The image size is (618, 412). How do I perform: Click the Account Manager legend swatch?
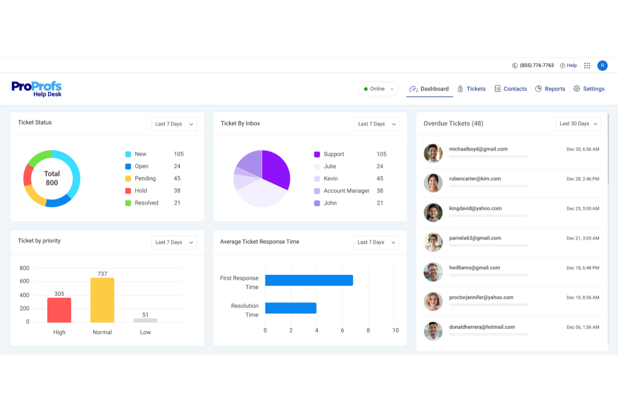click(x=317, y=191)
